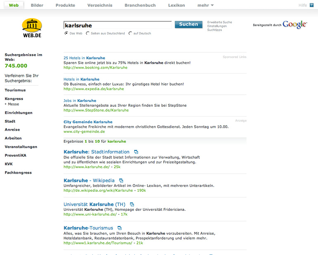Open Universität Karlsruhe in new window icon

[x=132, y=204]
